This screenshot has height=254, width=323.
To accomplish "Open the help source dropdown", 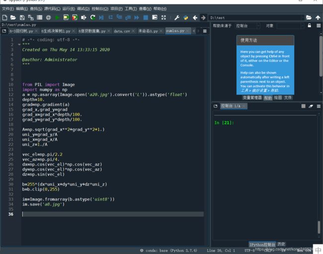I will (247, 26).
